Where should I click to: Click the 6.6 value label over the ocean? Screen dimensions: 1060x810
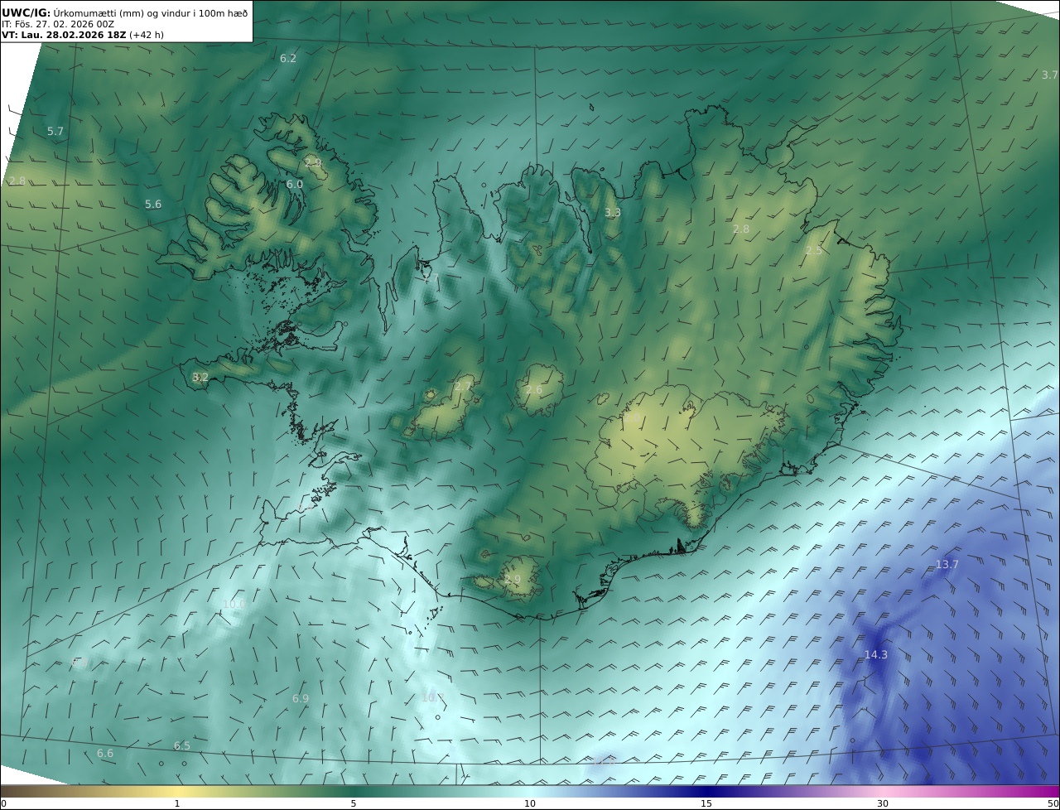(105, 753)
